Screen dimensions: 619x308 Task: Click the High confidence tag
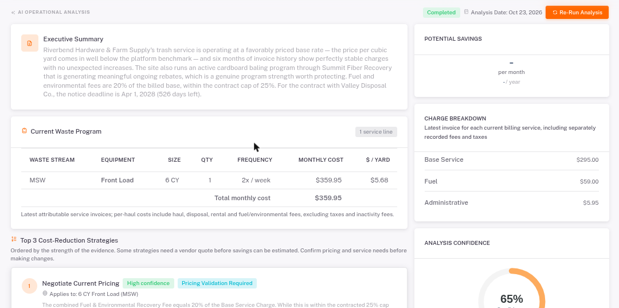[148, 283]
